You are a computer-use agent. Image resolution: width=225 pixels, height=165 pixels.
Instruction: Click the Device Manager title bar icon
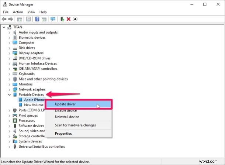tap(5, 4)
